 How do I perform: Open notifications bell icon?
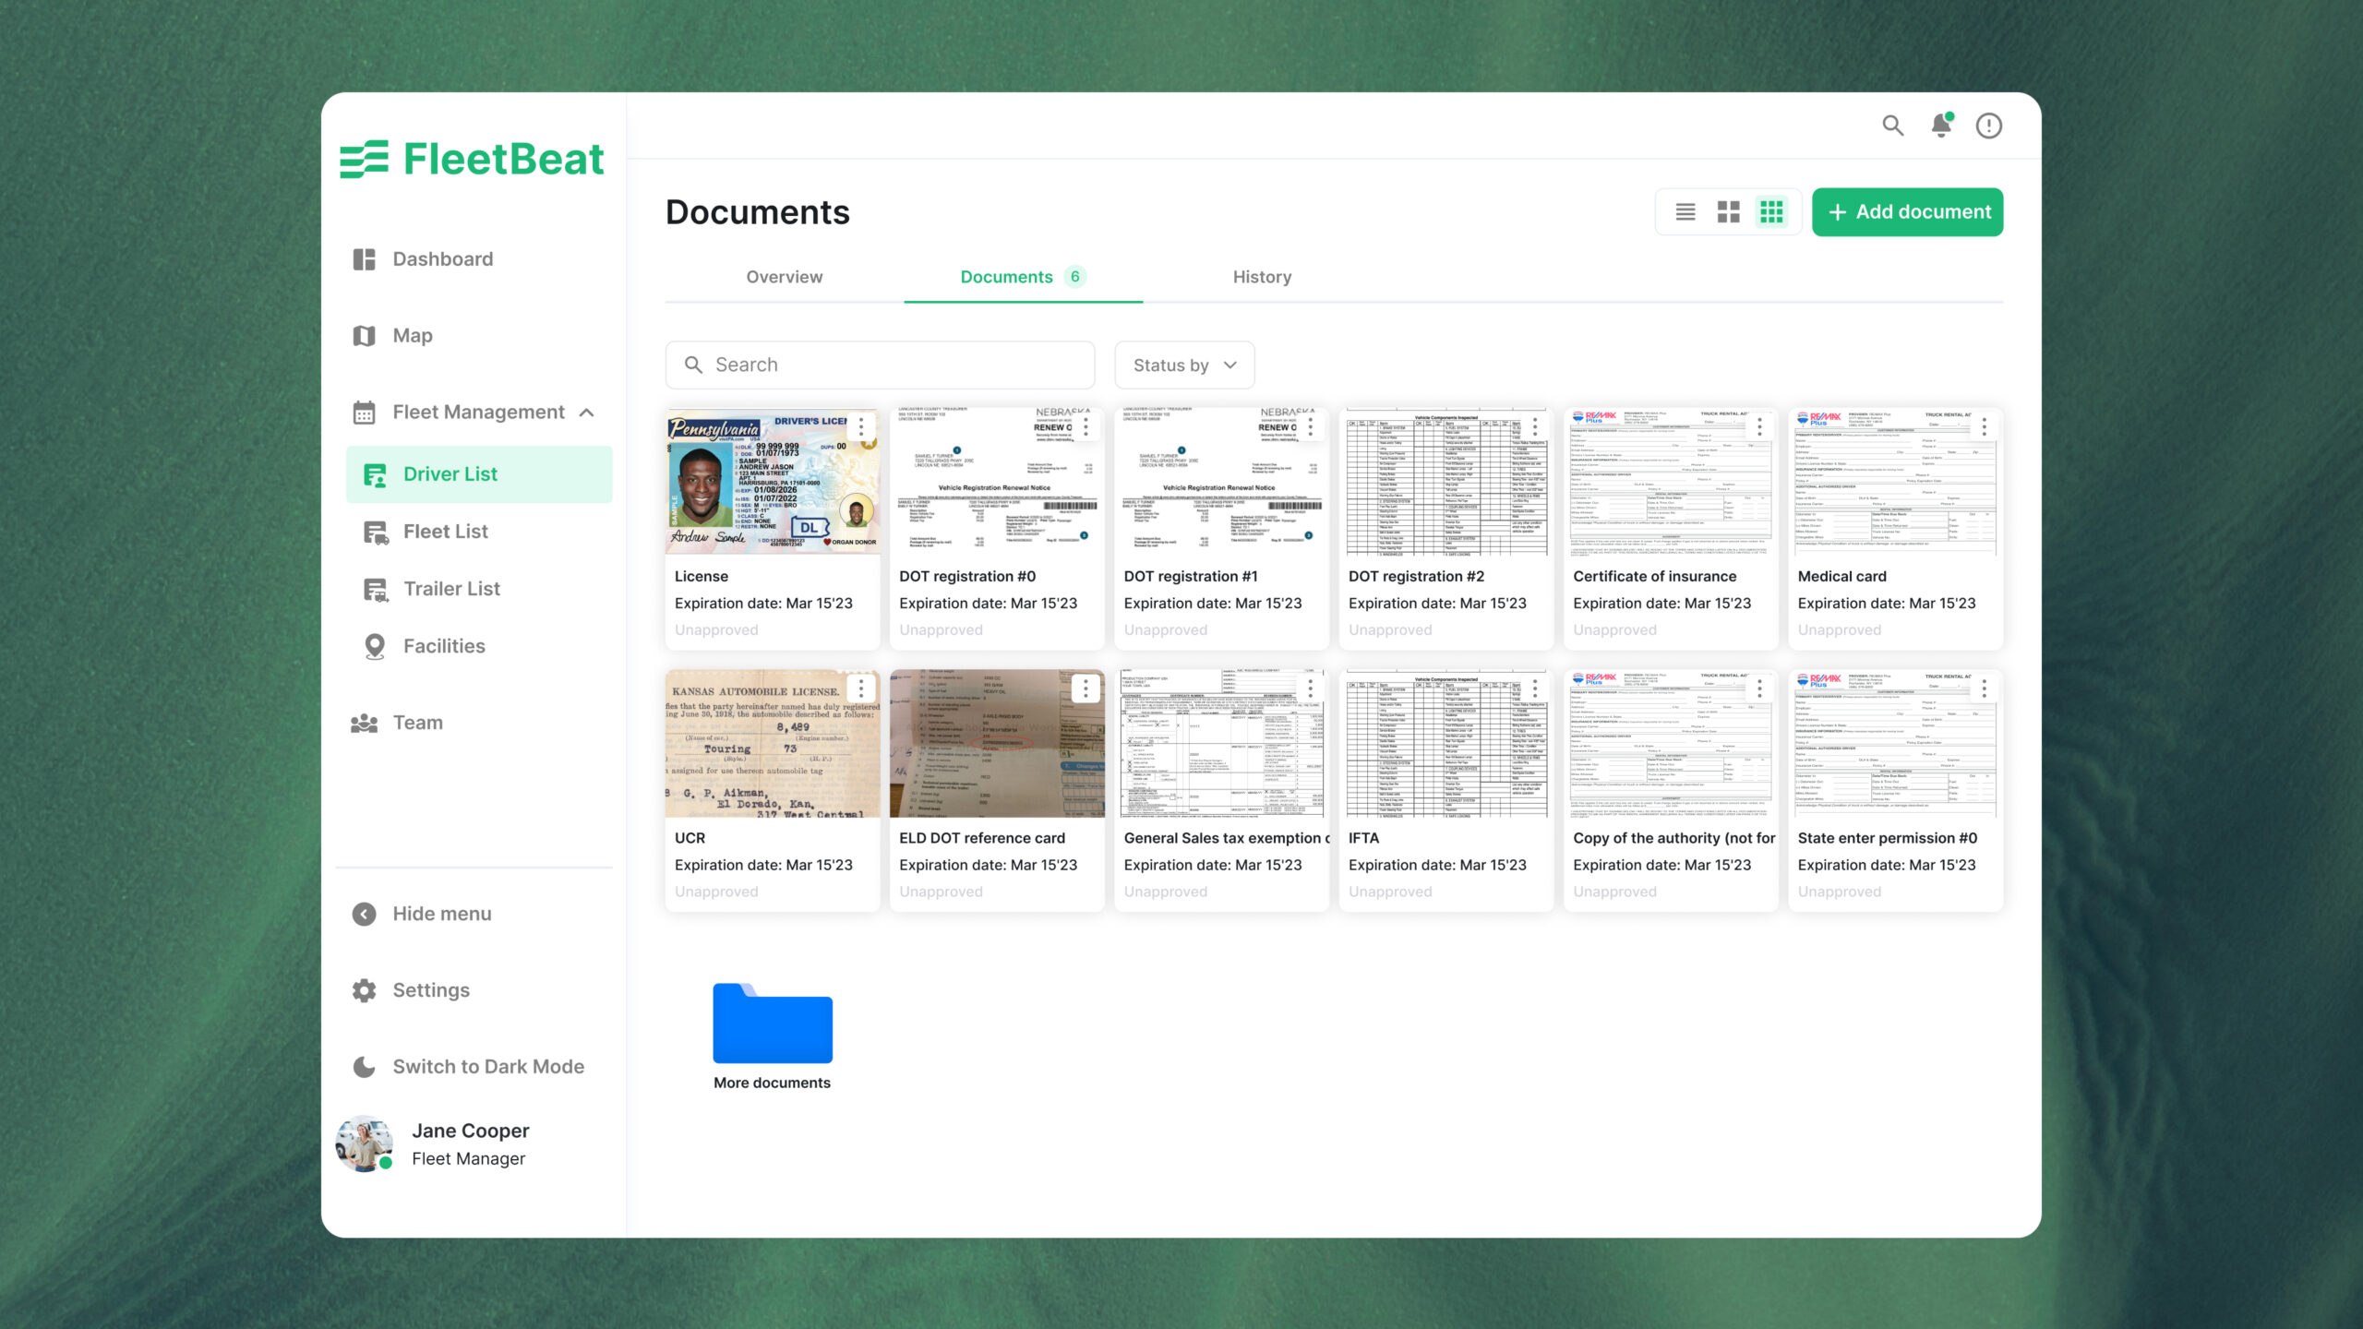click(x=1941, y=126)
